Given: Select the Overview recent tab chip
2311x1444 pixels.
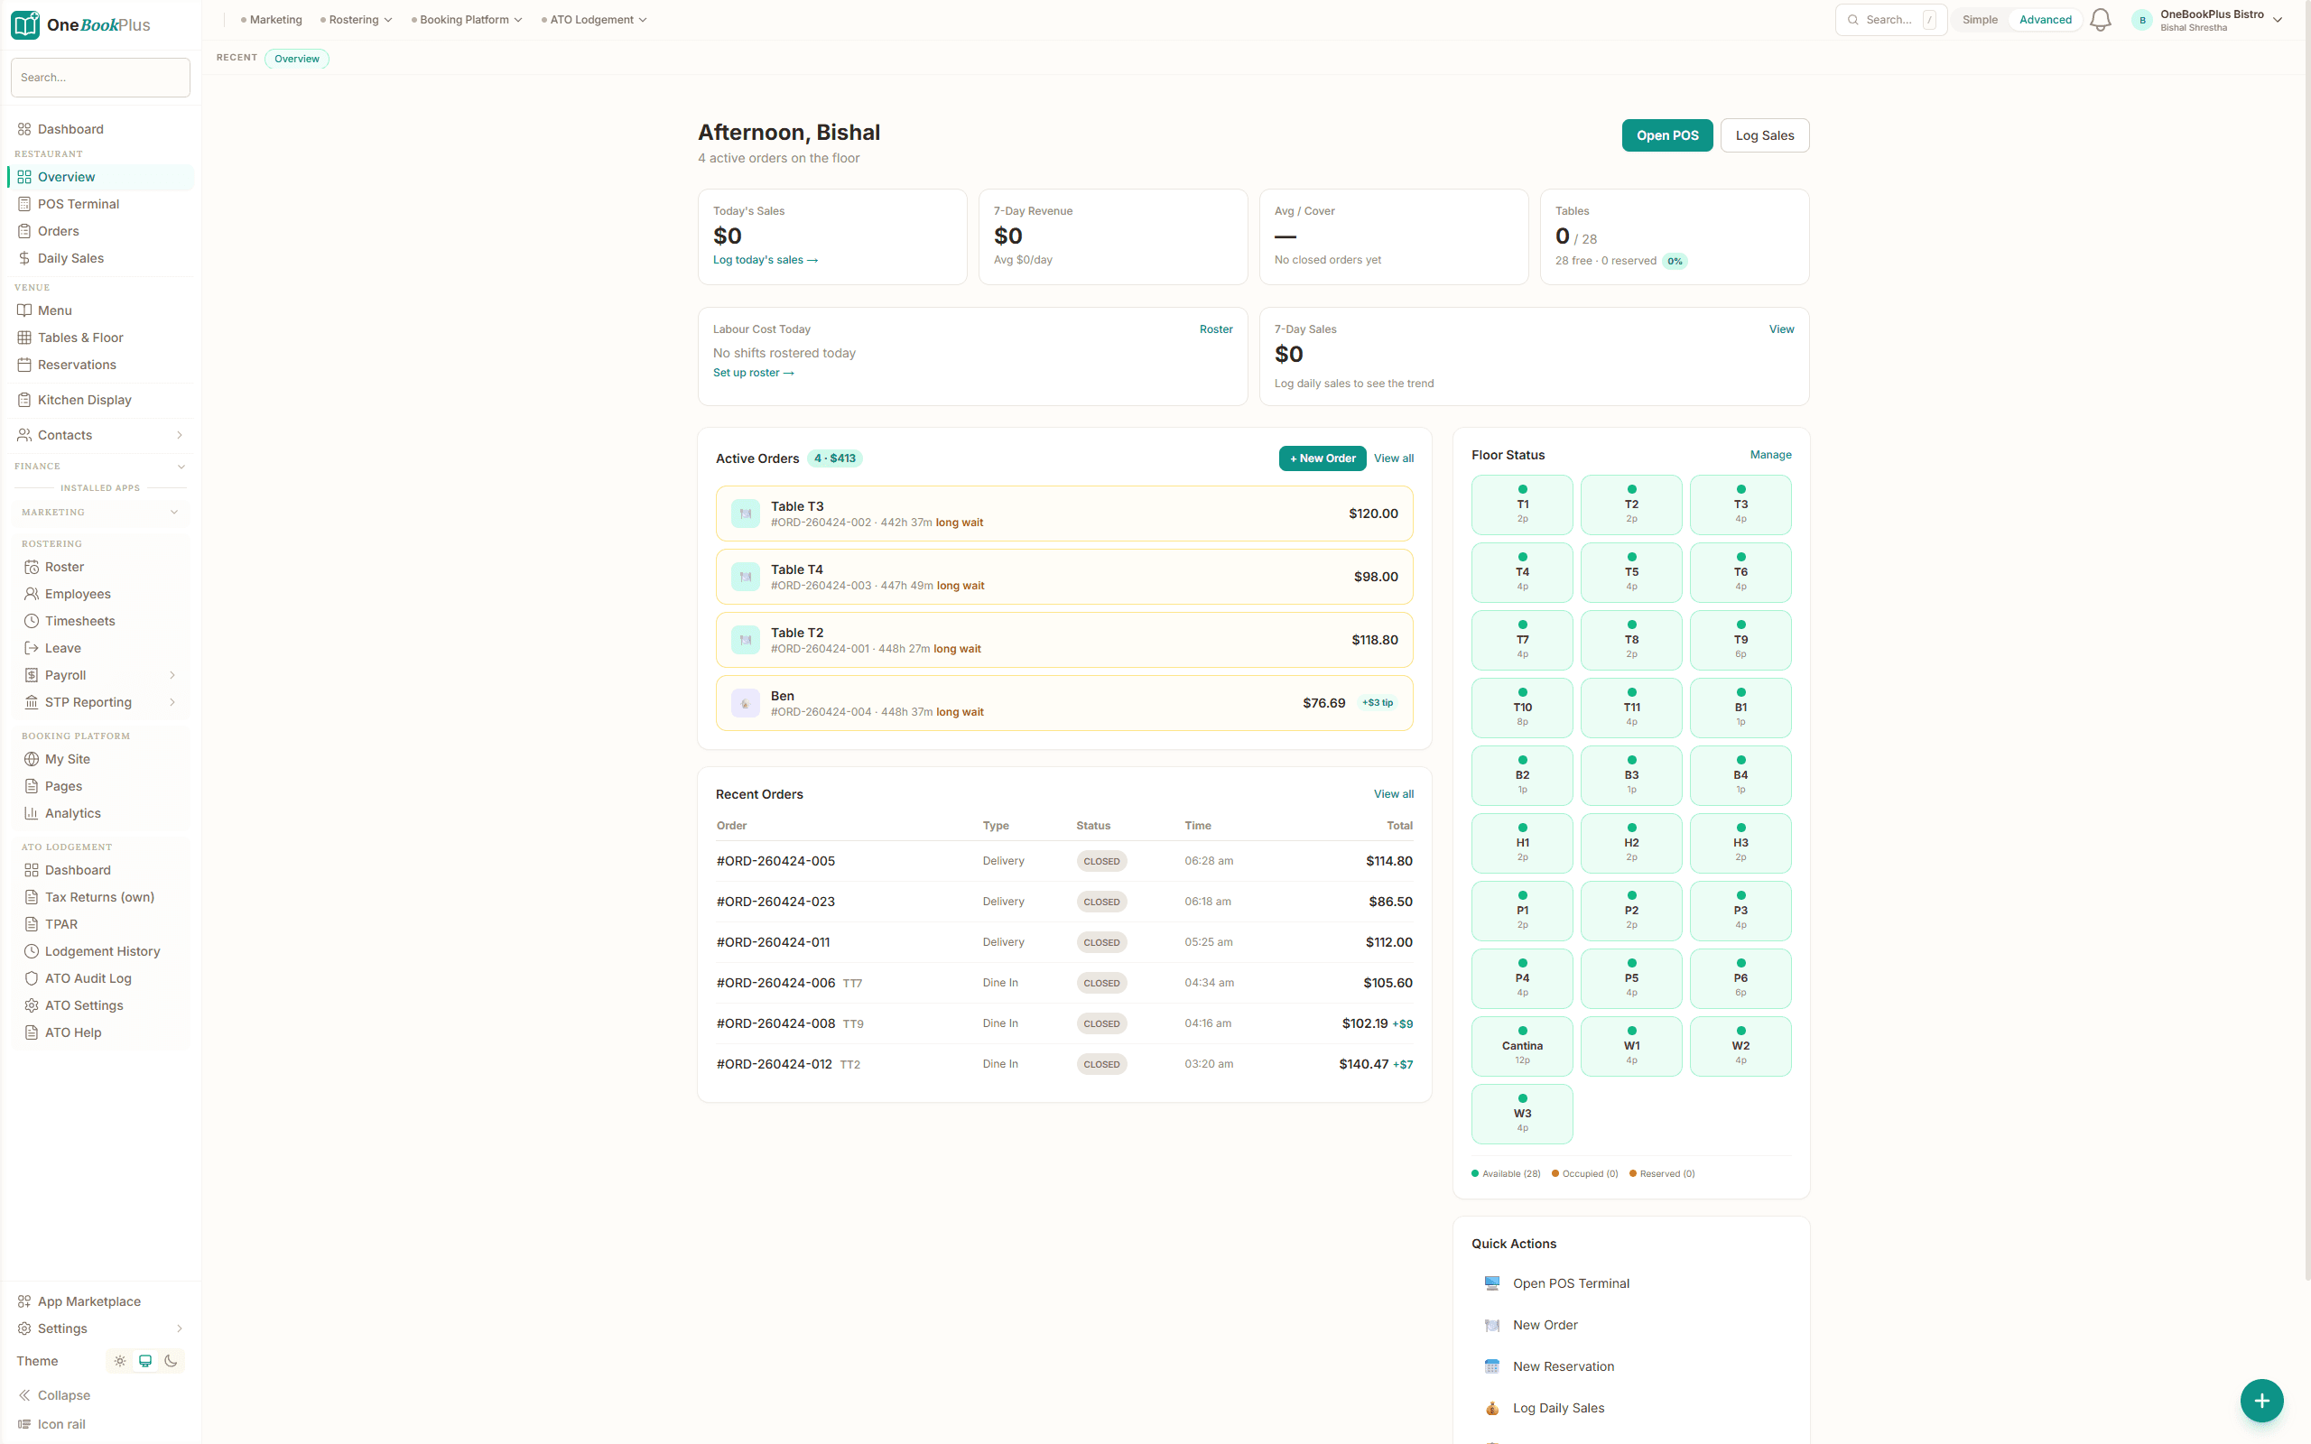Looking at the screenshot, I should [297, 60].
